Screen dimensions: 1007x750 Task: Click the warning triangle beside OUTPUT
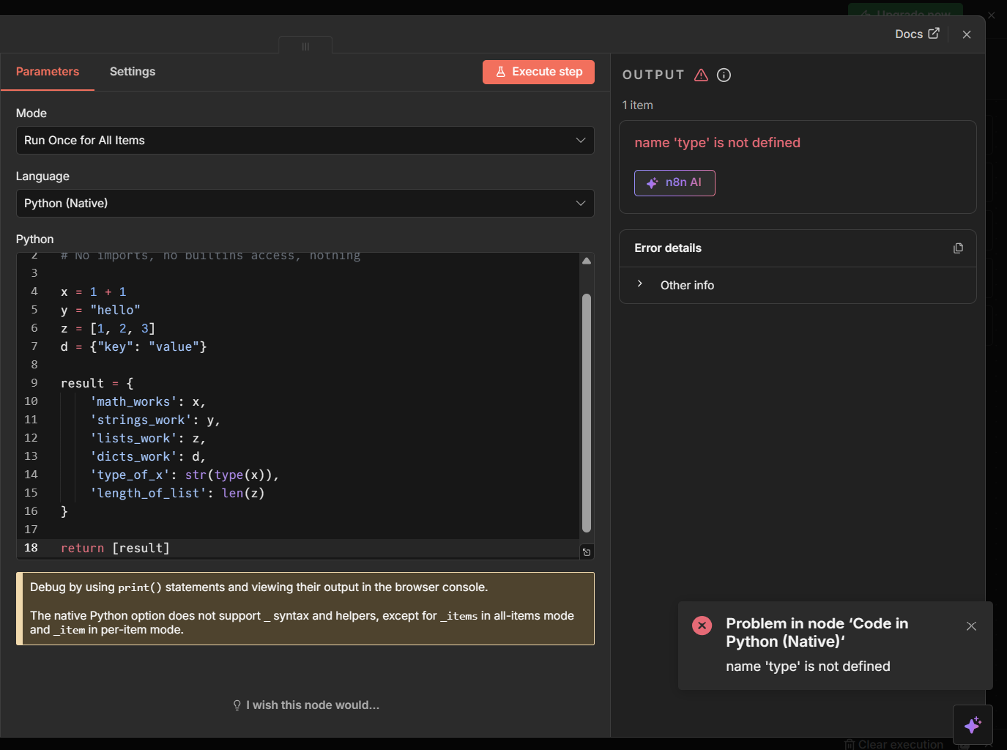click(701, 75)
